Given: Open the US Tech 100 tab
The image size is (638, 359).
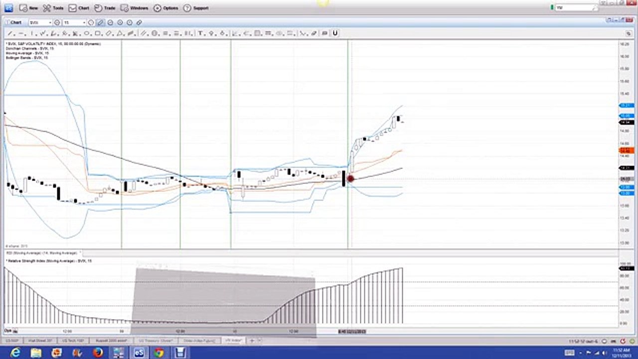Looking at the screenshot, I should point(74,341).
